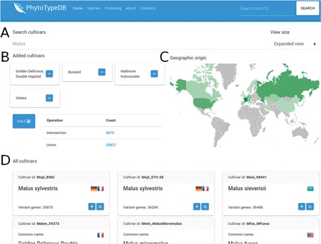This screenshot has height=244, width=321.
Task: Open the Clustering page
Action: (x=113, y=8)
